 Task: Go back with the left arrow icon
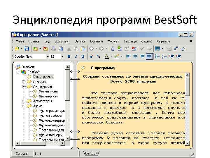tap(92, 49)
